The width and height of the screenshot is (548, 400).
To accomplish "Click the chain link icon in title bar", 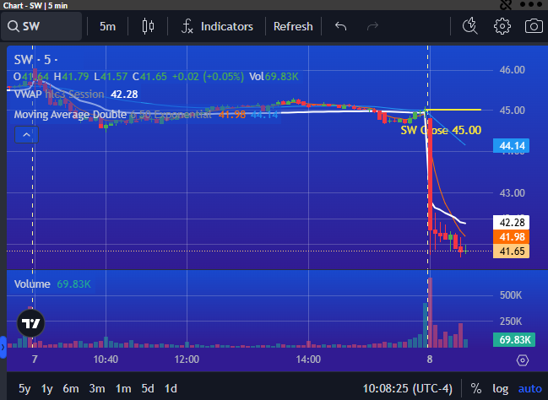I will click(x=506, y=4).
